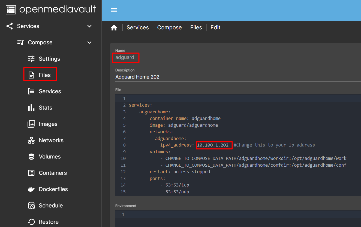Click the Images picture icon
Image resolution: width=361 pixels, height=227 pixels.
(x=31, y=124)
